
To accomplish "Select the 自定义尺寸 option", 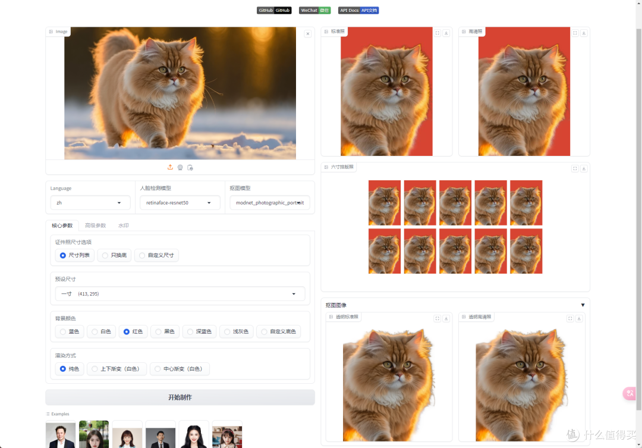I will click(156, 255).
